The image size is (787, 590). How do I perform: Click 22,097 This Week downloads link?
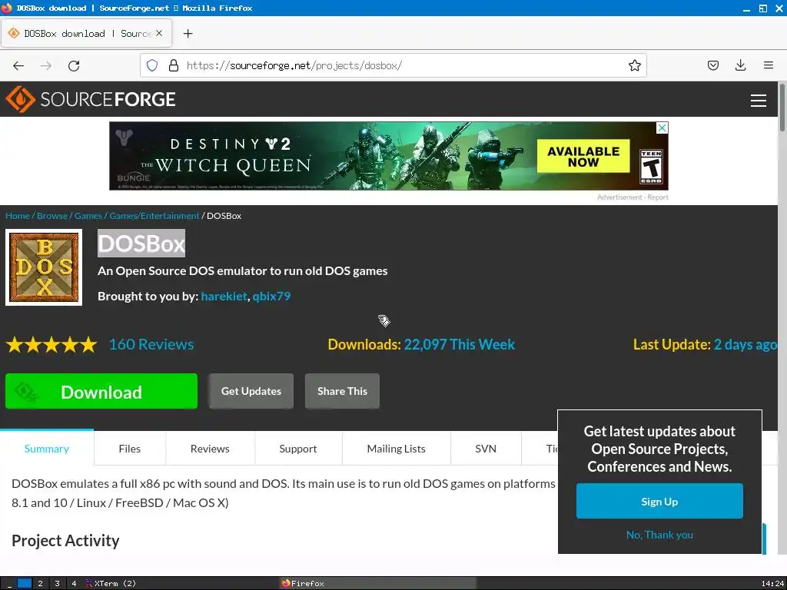click(460, 345)
